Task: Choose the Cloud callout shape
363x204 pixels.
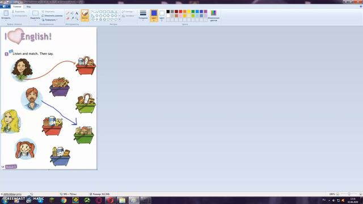Action: pos(116,20)
